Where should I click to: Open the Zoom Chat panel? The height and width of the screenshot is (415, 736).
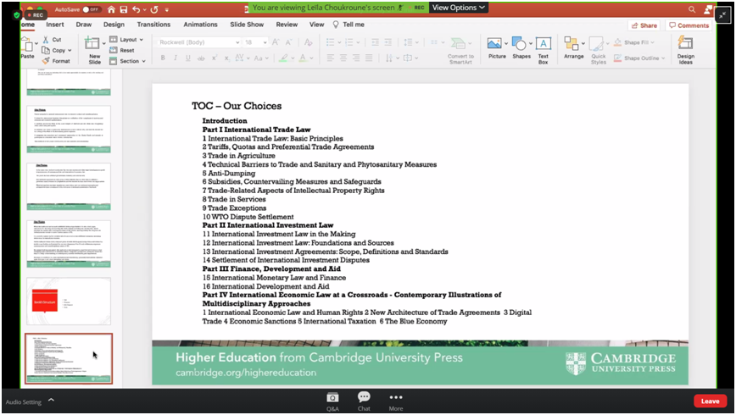point(364,400)
